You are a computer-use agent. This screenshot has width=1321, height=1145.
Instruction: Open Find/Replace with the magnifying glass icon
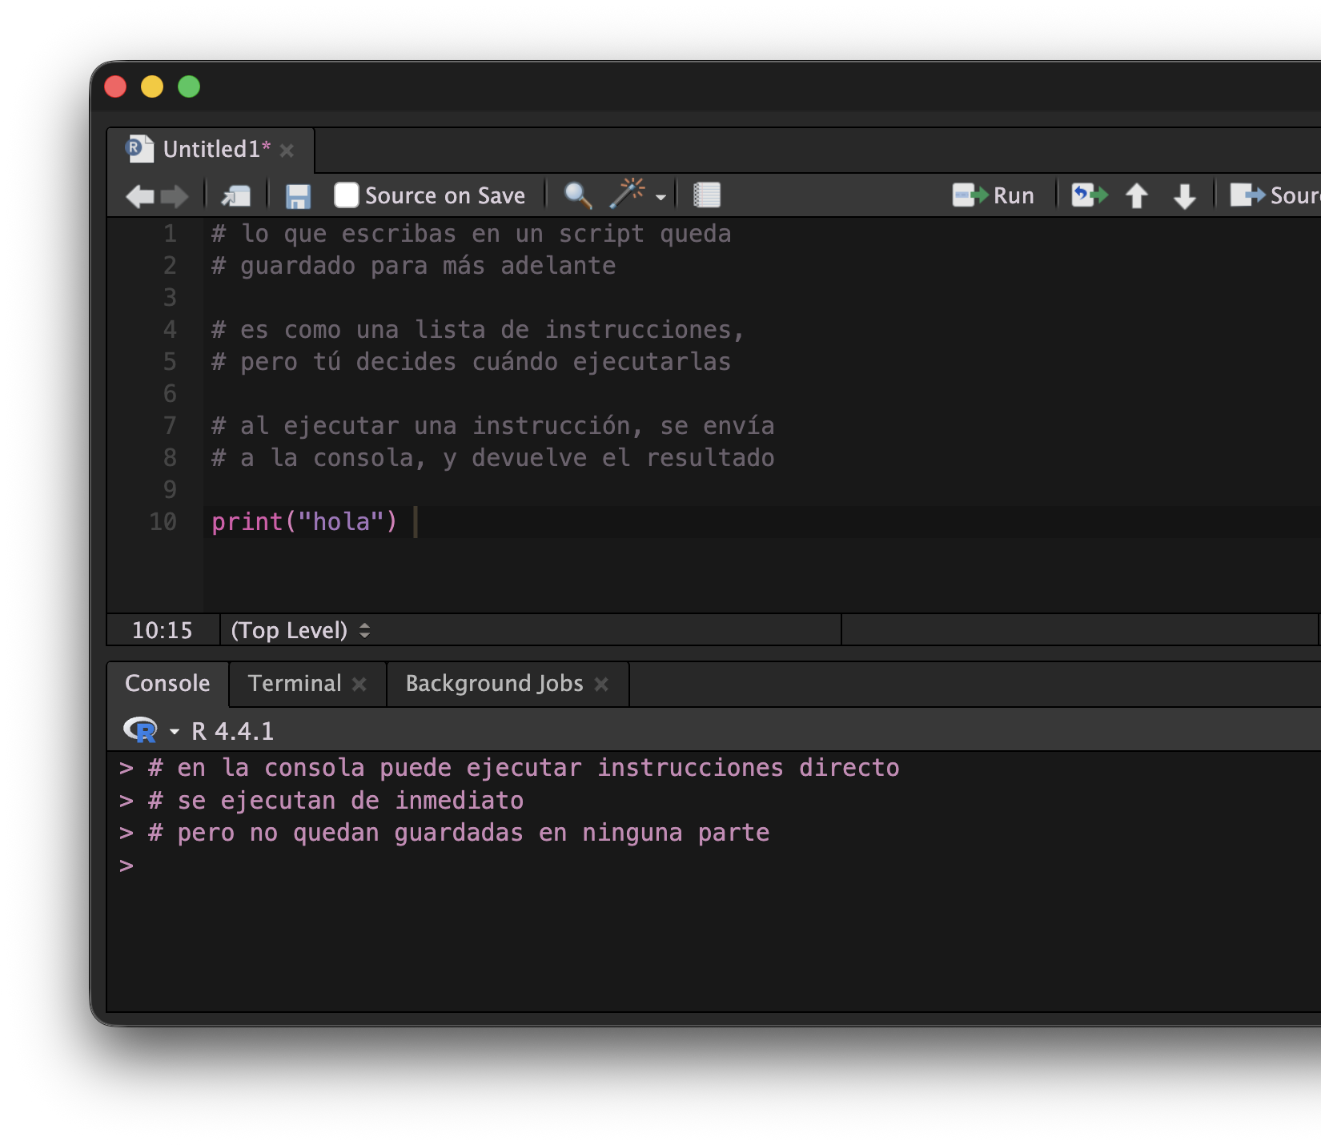[577, 195]
